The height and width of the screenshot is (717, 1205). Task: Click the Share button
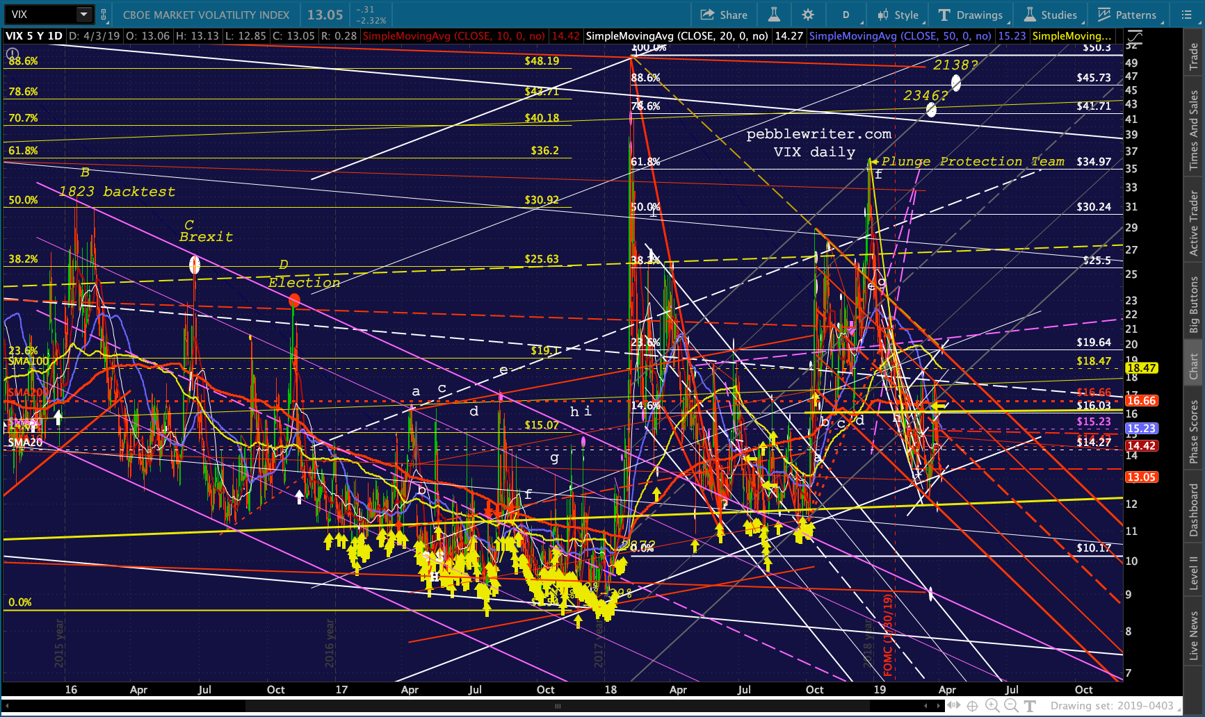tap(724, 15)
